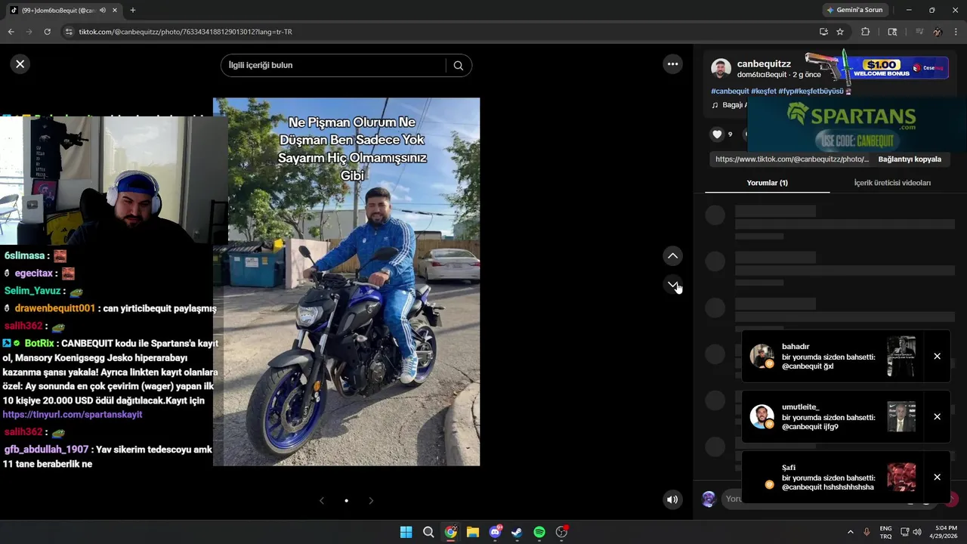The height and width of the screenshot is (544, 967).
Task: Switch ENG TRQ keyboard language
Action: [x=885, y=532]
